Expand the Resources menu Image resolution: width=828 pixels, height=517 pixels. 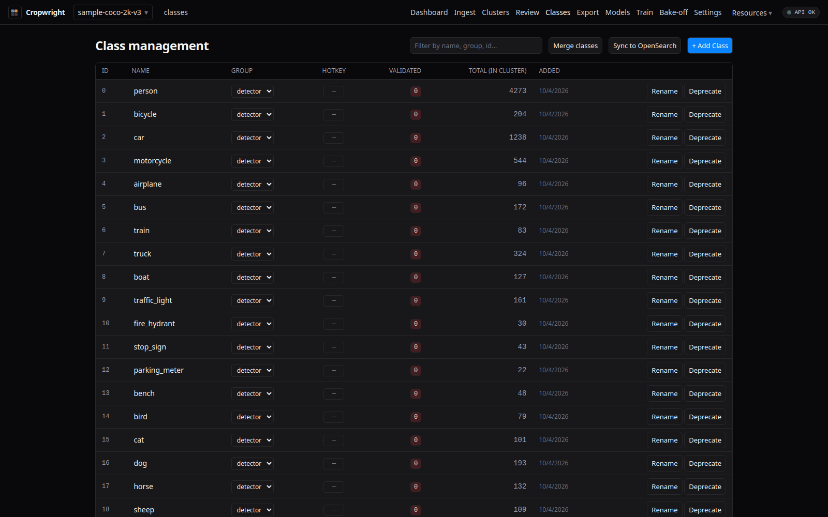(x=752, y=13)
